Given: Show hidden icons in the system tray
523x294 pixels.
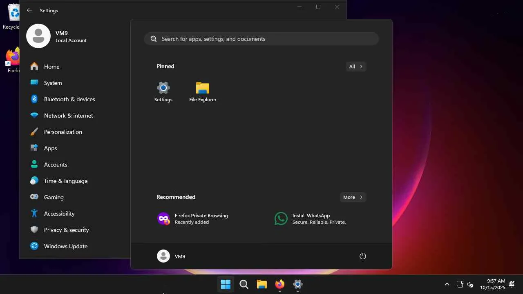Looking at the screenshot, I should tap(447, 284).
